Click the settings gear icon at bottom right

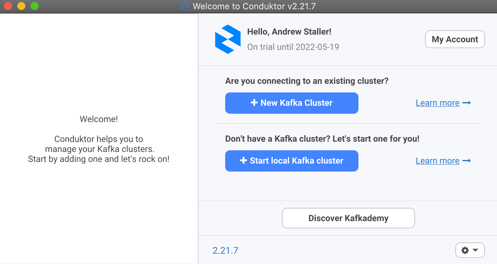(x=465, y=250)
